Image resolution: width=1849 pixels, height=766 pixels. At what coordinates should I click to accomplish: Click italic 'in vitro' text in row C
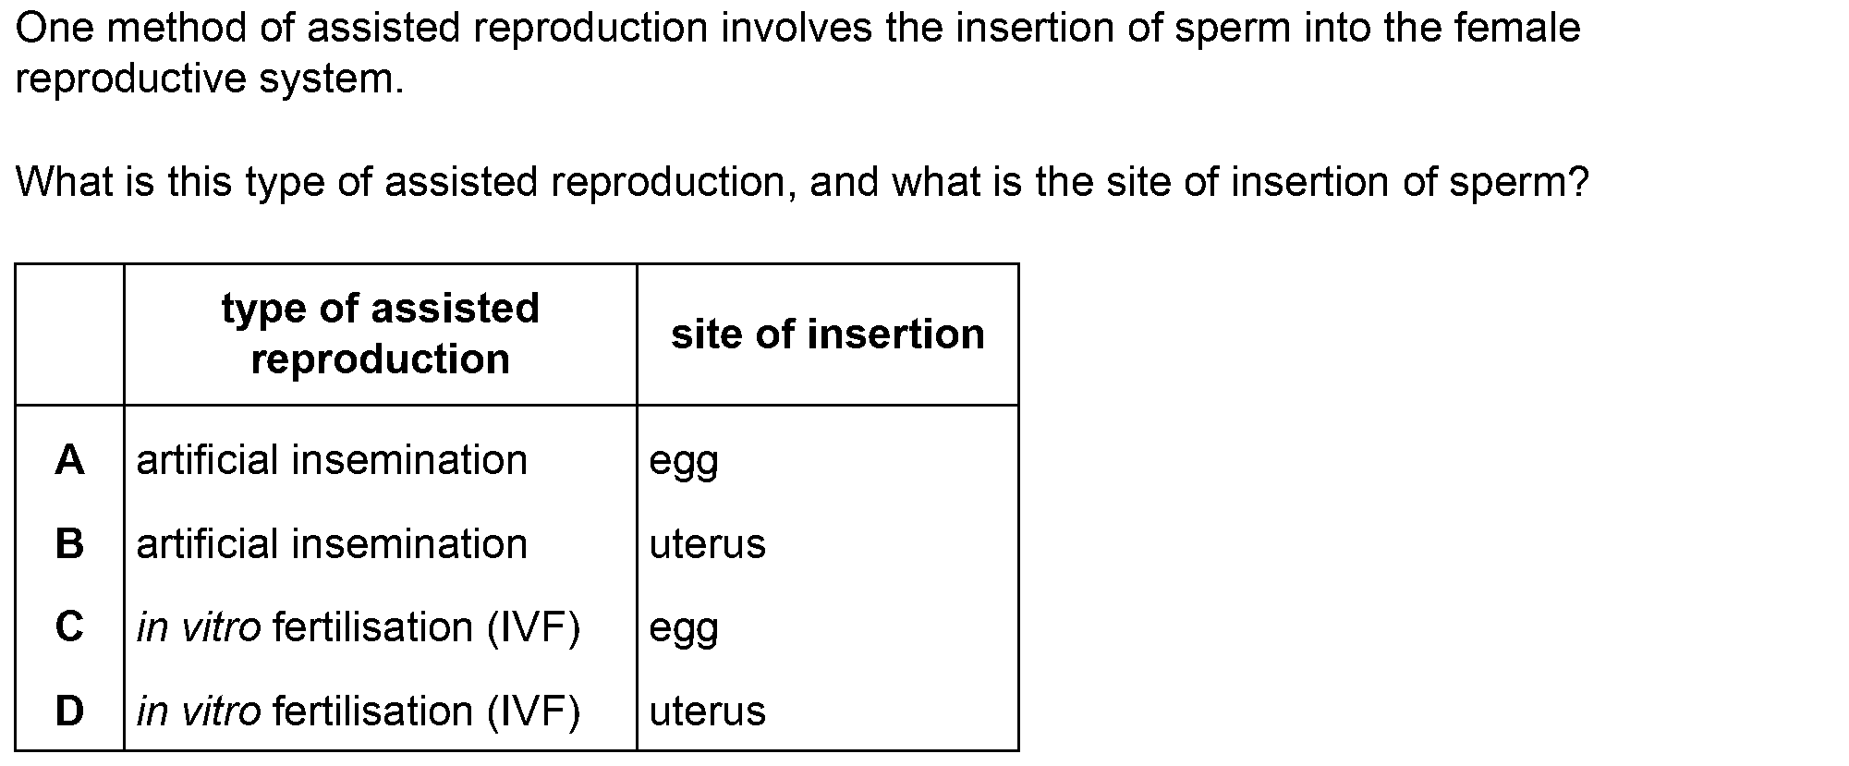coord(199,627)
